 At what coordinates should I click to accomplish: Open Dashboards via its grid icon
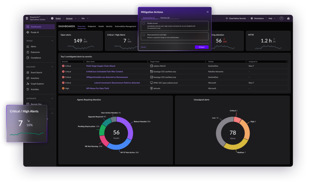tap(28, 27)
